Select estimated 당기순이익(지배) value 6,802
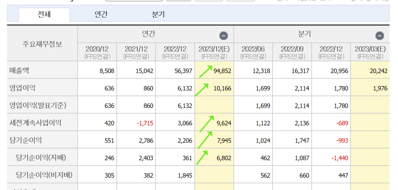 pos(224,158)
